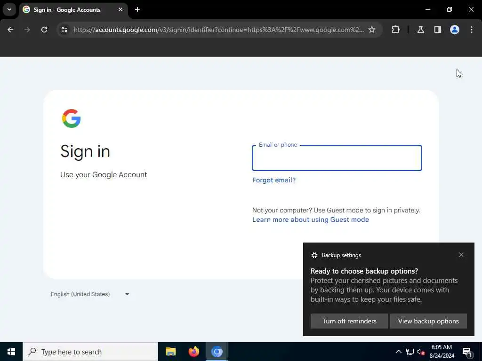Close the Backup settings notification

pyautogui.click(x=461, y=255)
